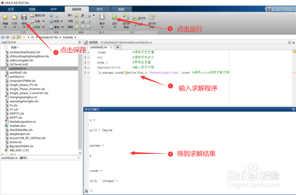The image size is (296, 195).
Task: Switch to the 绘图 (Plots) tab
Action: point(32,9)
